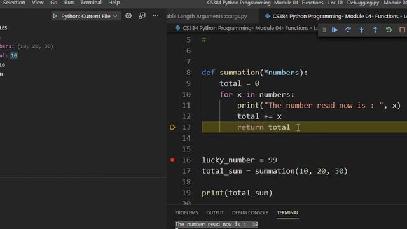Click on 'total = 0' code line

tap(239, 83)
